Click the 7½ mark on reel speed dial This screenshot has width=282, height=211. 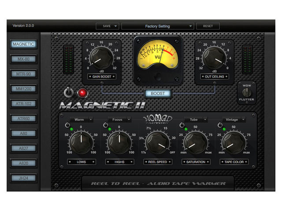pyautogui.click(x=148, y=128)
